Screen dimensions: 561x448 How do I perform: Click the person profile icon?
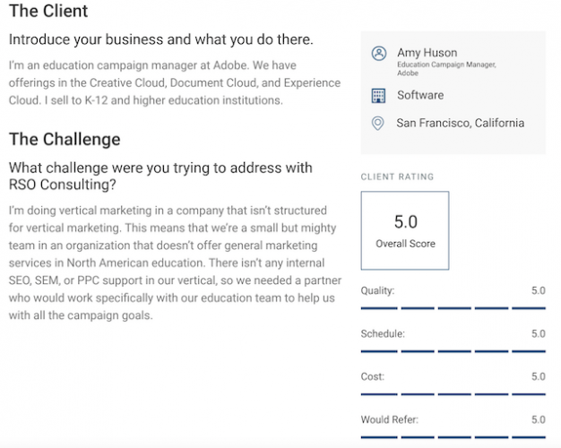pos(378,54)
